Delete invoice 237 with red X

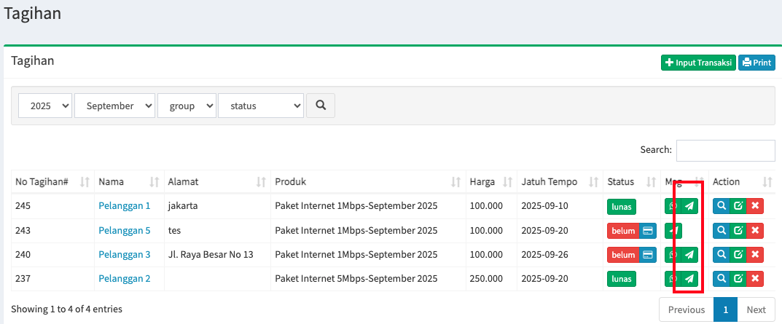[x=755, y=279]
